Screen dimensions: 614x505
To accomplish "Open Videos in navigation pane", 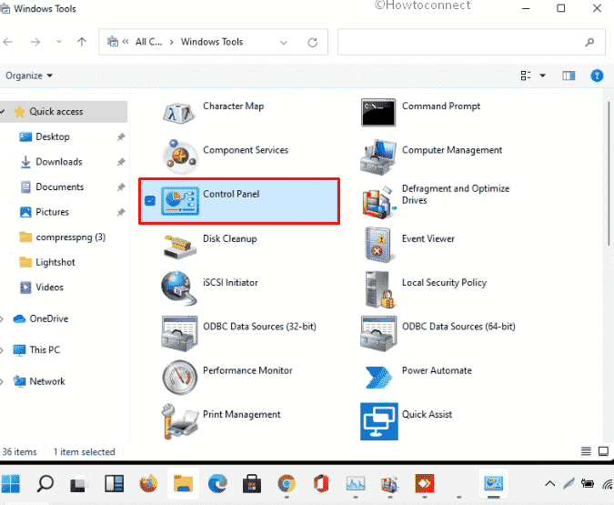I will click(49, 288).
